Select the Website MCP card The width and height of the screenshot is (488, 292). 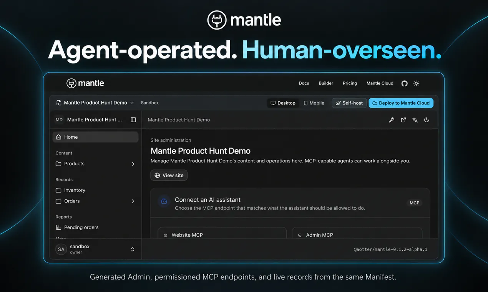[222, 233]
